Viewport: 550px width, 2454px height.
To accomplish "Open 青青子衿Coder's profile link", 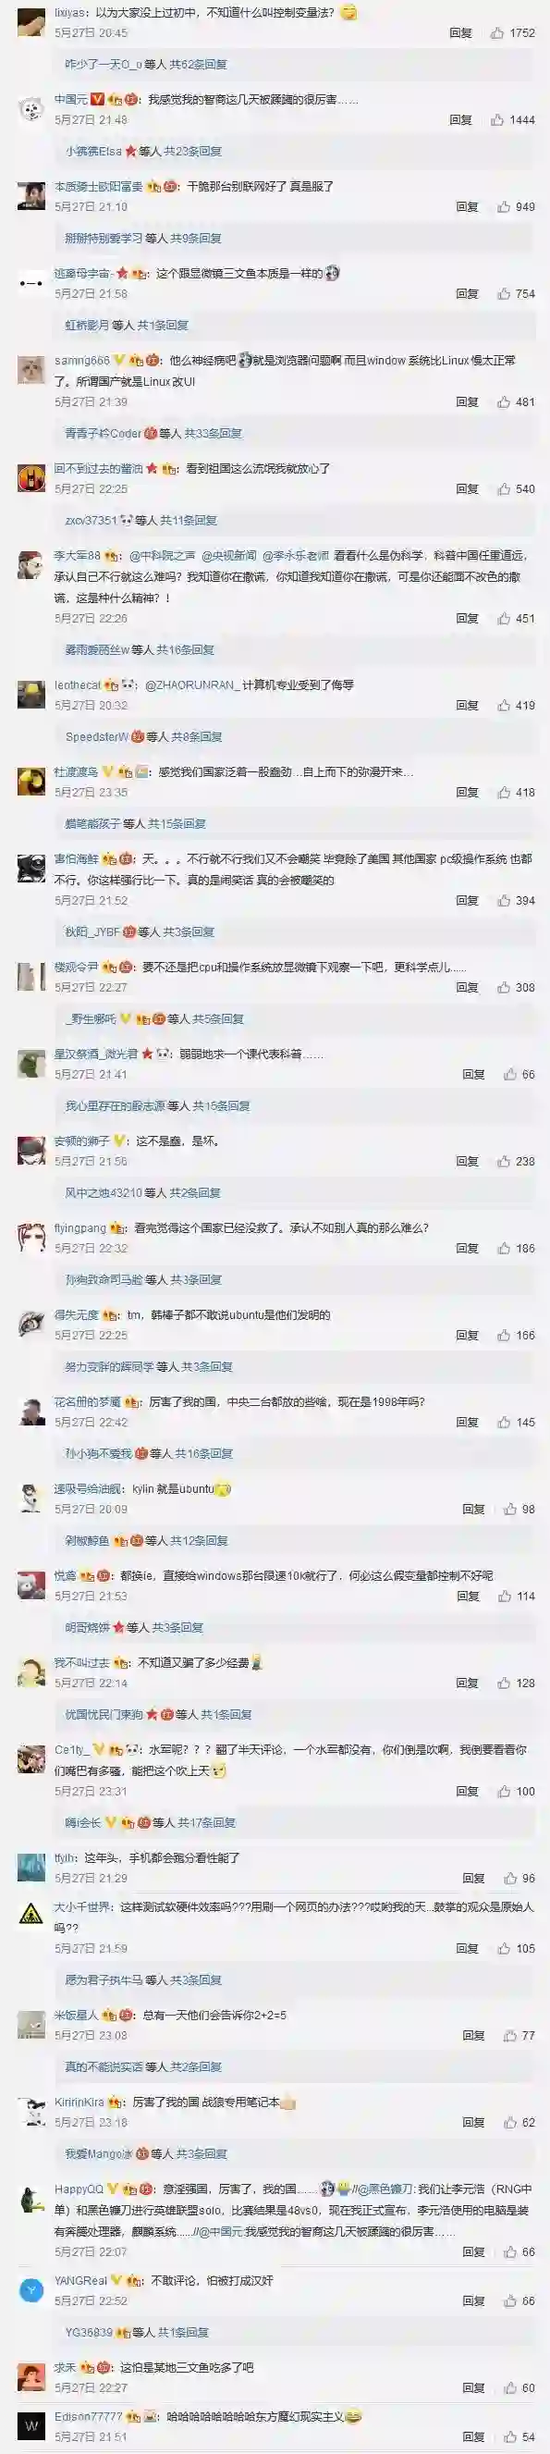I will (103, 433).
